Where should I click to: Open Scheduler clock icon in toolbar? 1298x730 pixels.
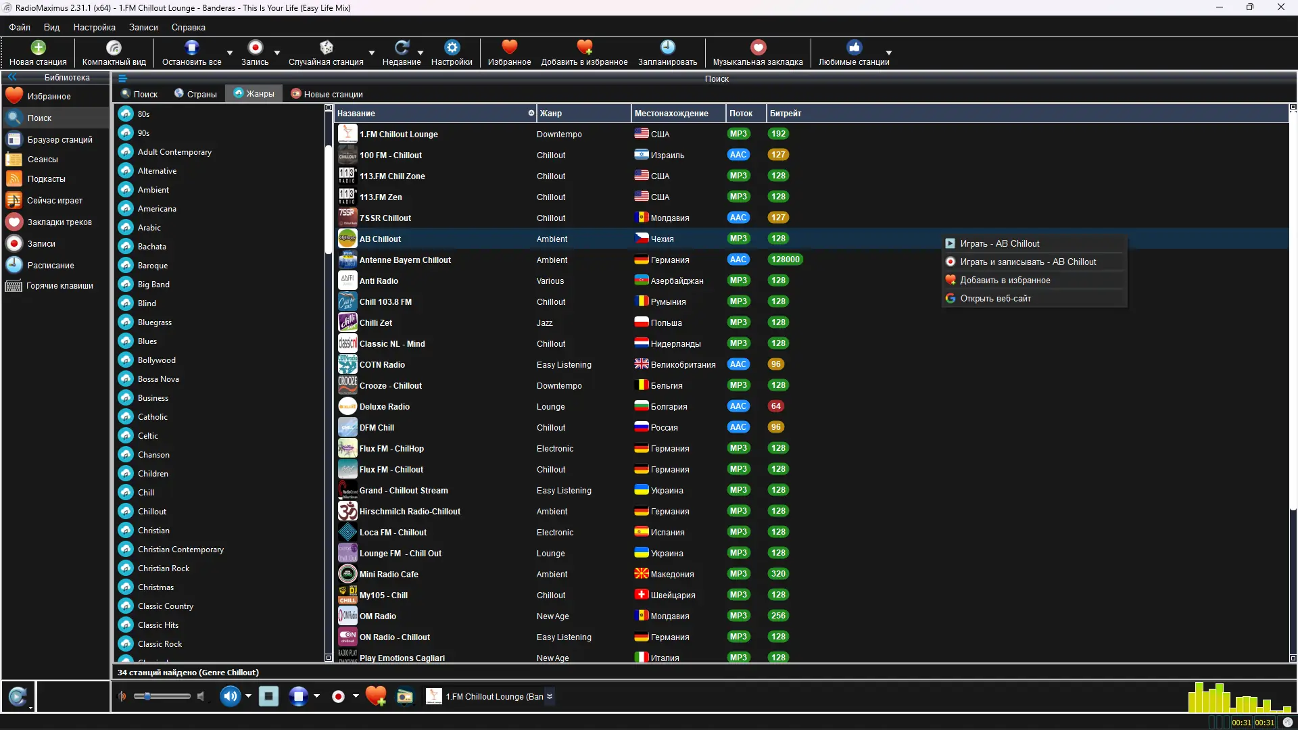pos(667,47)
